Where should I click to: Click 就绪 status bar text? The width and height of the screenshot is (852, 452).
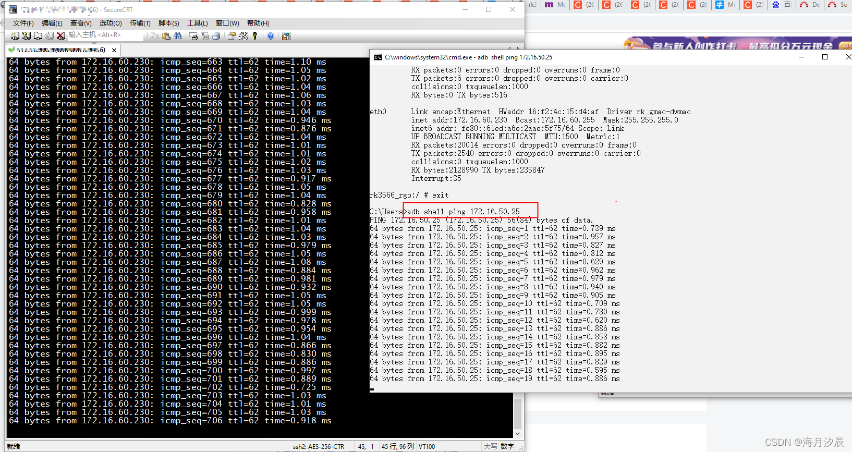[x=14, y=446]
